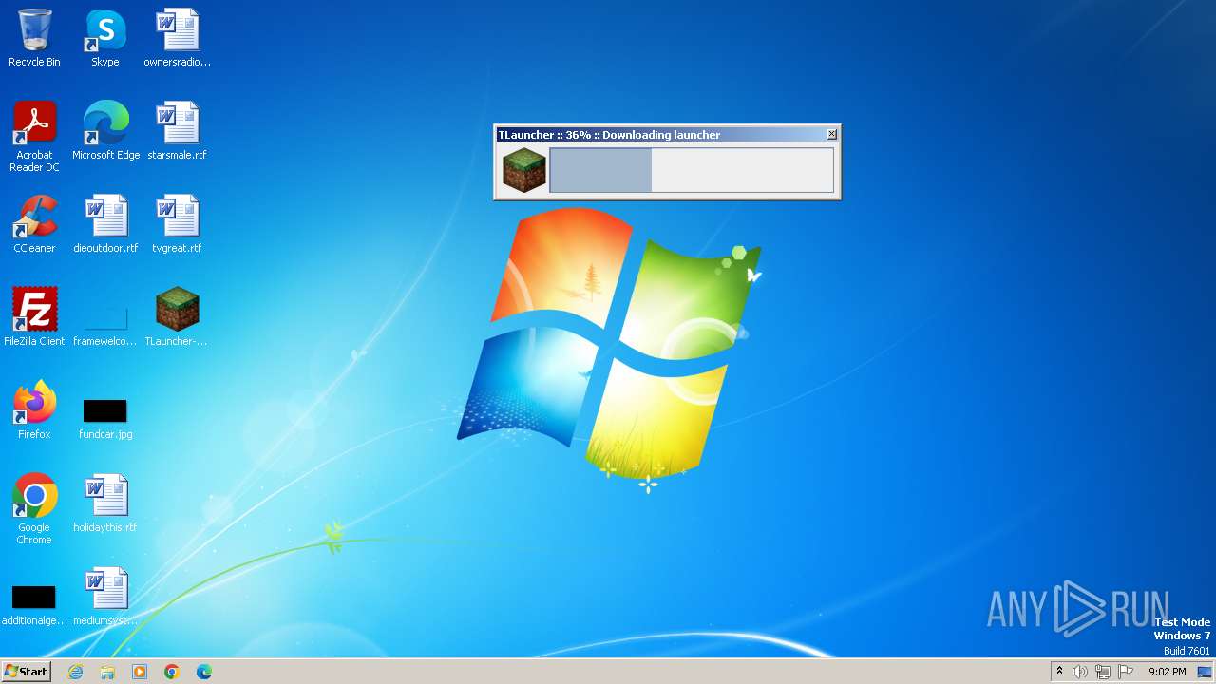Select the Skype desktop shortcut
Viewport: 1216px width, 684px height.
coord(105,38)
